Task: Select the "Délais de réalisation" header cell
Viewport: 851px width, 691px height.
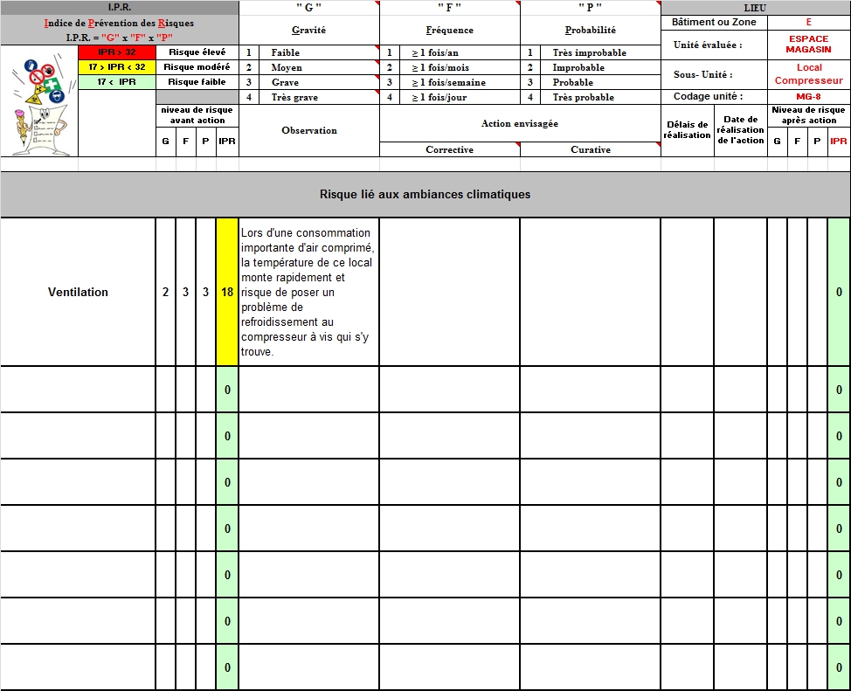Action: (x=687, y=130)
